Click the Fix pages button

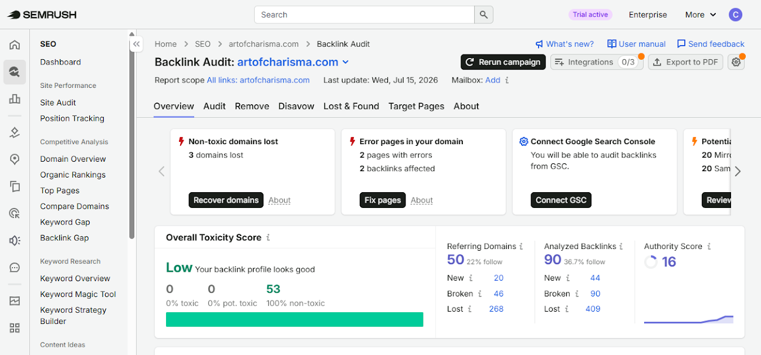click(x=383, y=200)
